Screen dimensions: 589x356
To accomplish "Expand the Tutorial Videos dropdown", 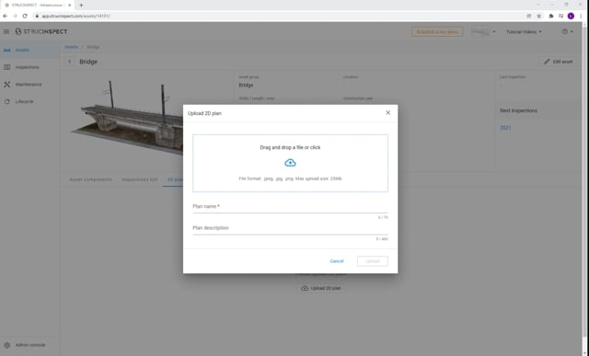I will [524, 32].
